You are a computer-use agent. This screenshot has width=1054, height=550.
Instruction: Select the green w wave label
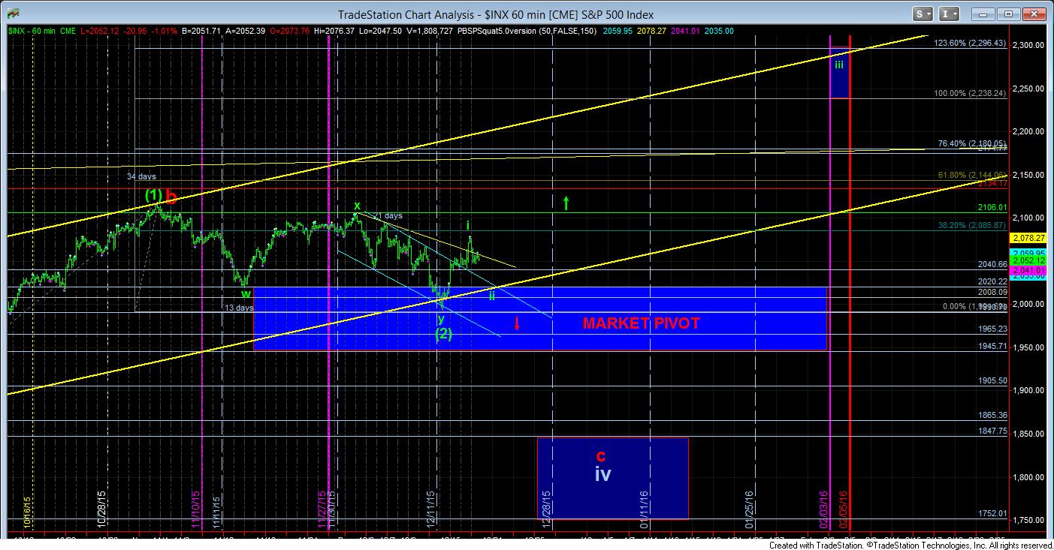pos(246,294)
